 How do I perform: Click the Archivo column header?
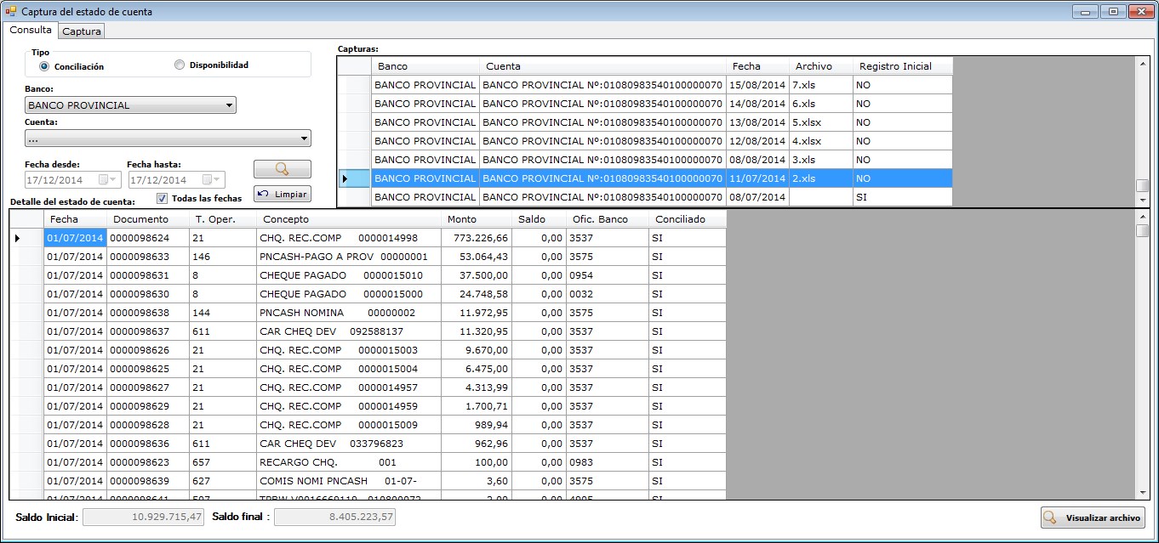tap(820, 66)
